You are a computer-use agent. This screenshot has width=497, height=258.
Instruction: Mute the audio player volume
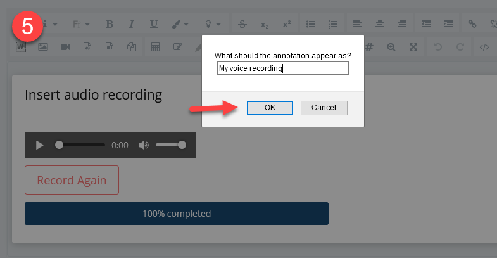[144, 145]
